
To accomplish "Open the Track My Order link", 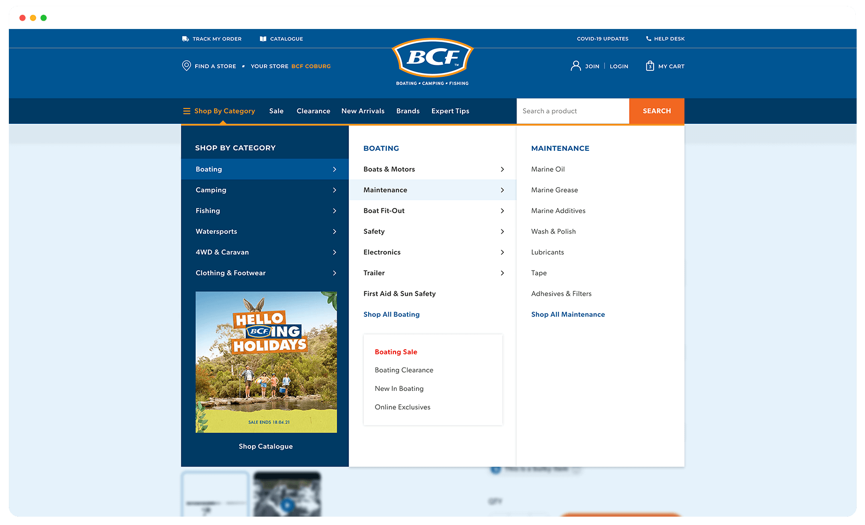I will pos(217,39).
